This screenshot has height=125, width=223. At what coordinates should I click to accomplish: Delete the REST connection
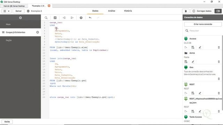point(219,93)
